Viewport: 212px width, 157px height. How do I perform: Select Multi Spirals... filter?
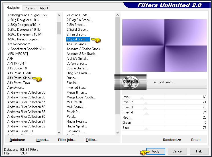click(x=76, y=107)
